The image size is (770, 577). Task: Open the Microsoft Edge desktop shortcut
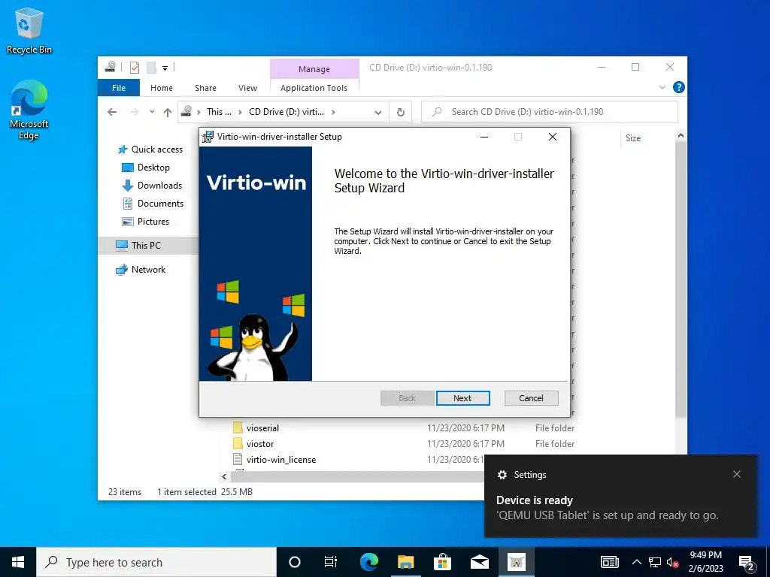(29, 110)
